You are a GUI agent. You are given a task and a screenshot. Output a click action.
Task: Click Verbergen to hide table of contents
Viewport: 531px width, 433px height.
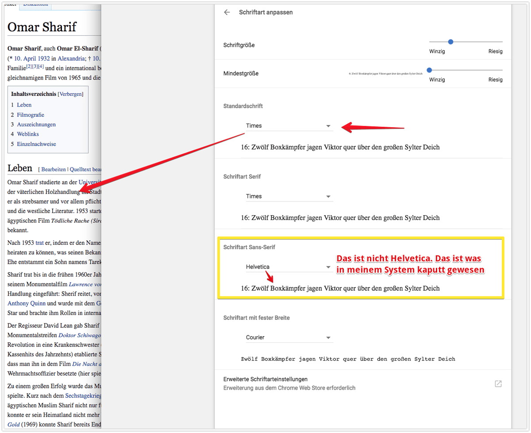click(70, 94)
